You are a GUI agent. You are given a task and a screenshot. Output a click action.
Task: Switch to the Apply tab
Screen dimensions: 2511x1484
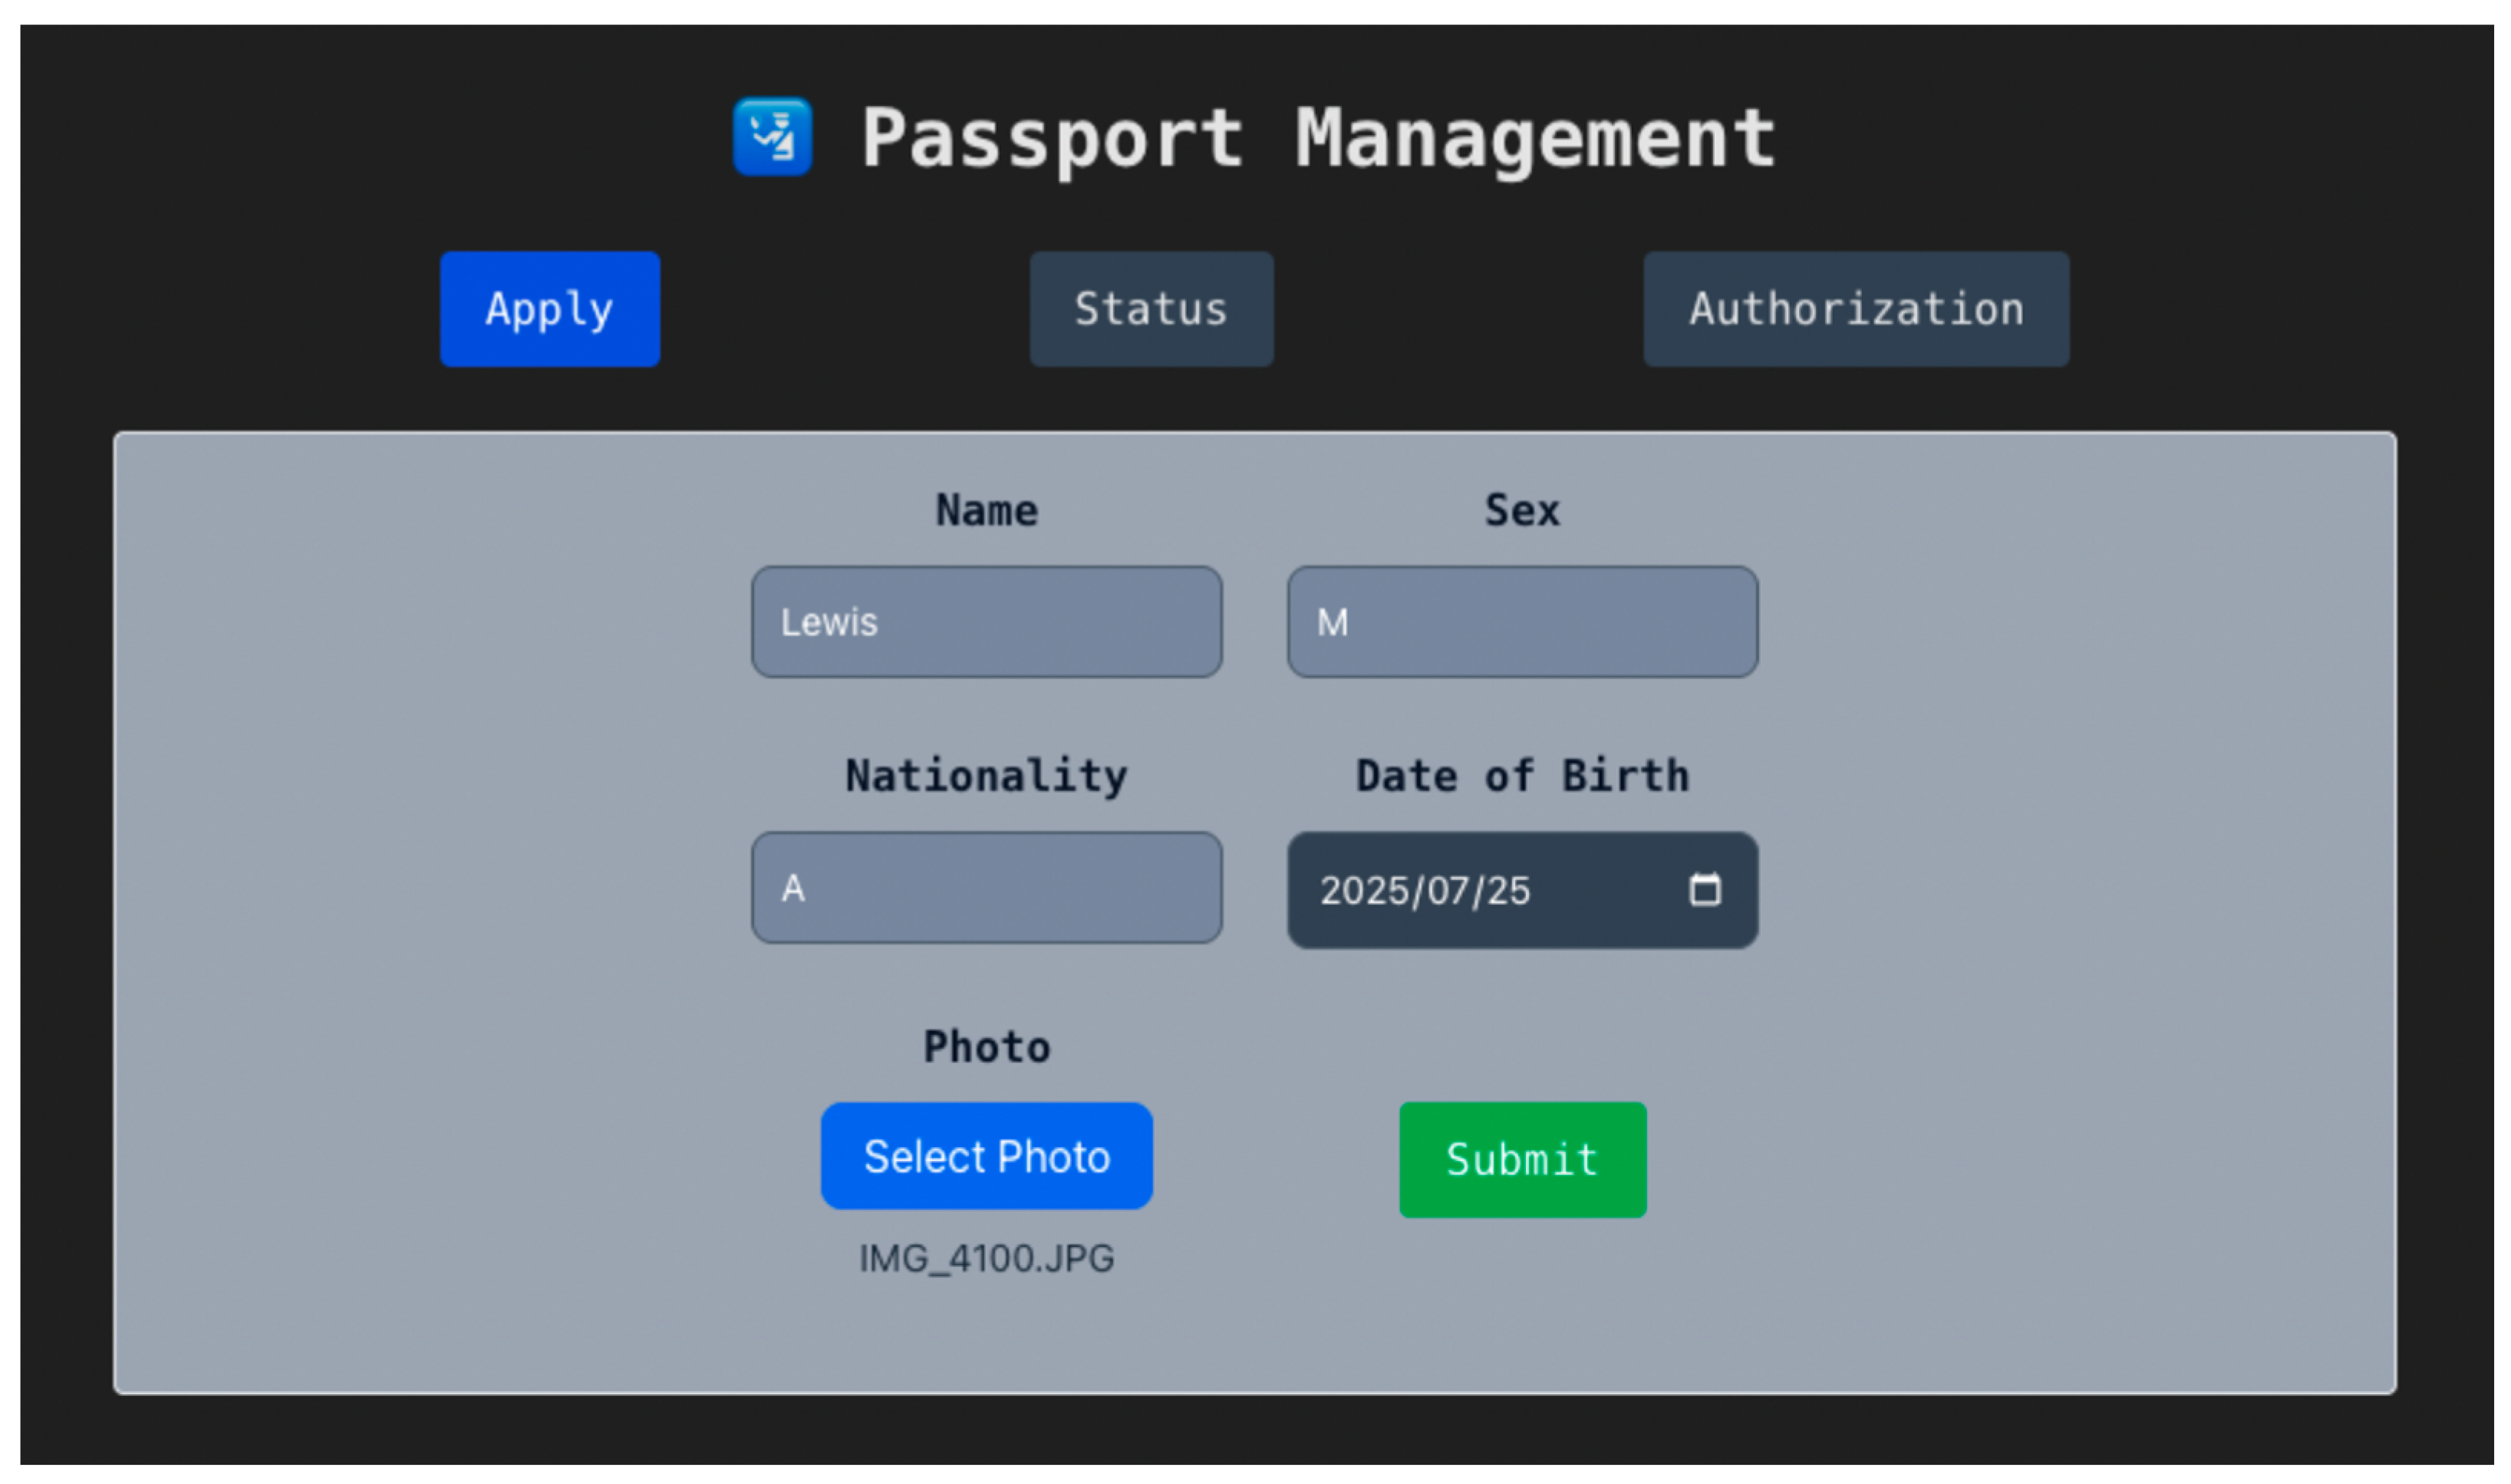tap(550, 309)
